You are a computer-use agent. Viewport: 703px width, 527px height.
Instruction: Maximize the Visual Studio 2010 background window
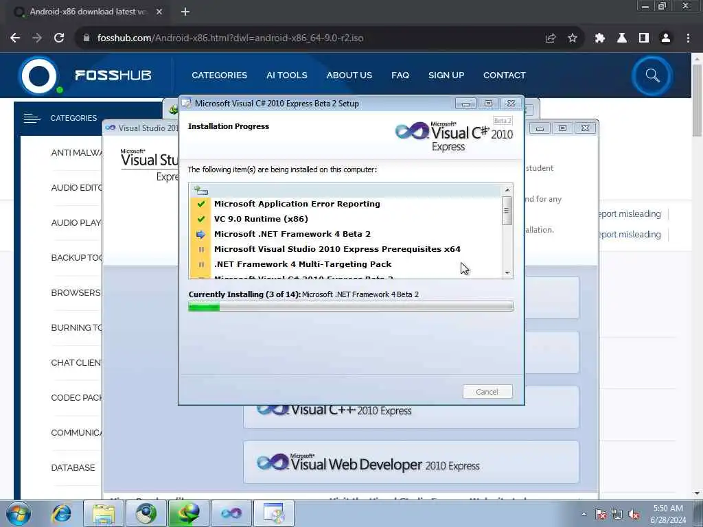click(562, 128)
